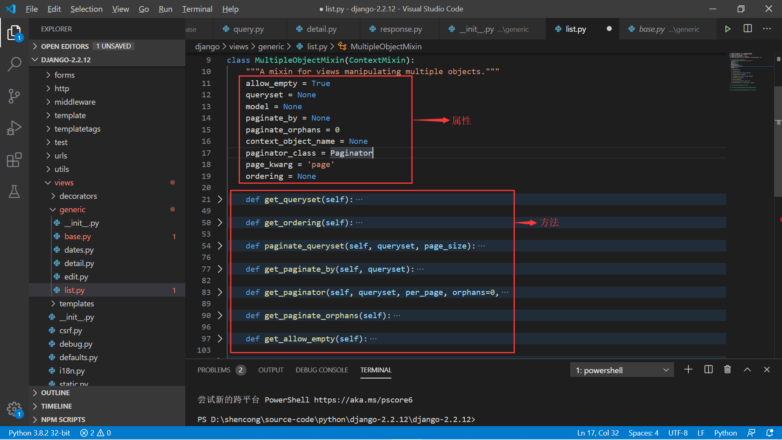Open the Explorer view in activity bar
This screenshot has width=782, height=440.
click(14, 33)
